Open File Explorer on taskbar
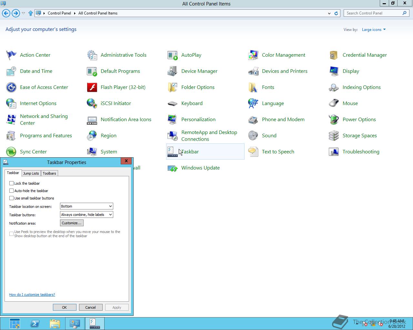The image size is (413, 330). click(55, 324)
